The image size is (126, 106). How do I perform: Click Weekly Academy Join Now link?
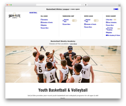pyautogui.click(x=110, y=20)
